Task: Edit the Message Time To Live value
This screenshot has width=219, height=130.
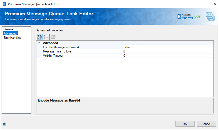Action: pyautogui.click(x=168, y=51)
